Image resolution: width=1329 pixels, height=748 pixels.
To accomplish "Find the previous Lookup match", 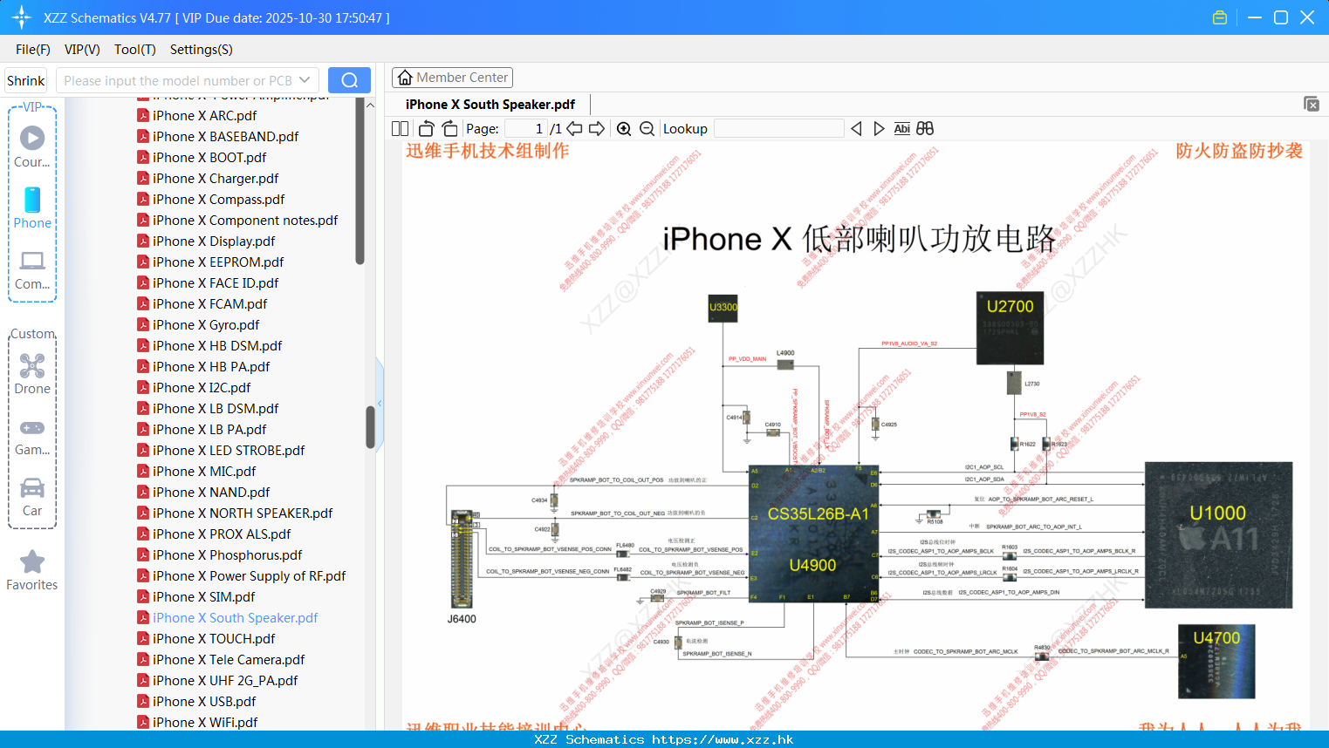I will pos(856,128).
